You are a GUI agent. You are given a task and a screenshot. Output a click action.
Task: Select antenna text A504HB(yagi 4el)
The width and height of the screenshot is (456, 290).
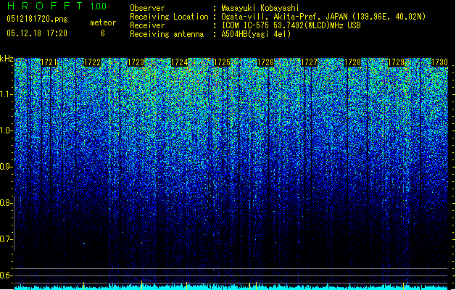tap(256, 34)
